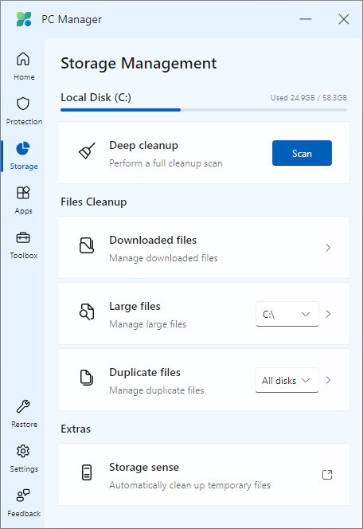Open the Toolbox briefcase icon
This screenshot has height=529, width=363.
click(23, 238)
